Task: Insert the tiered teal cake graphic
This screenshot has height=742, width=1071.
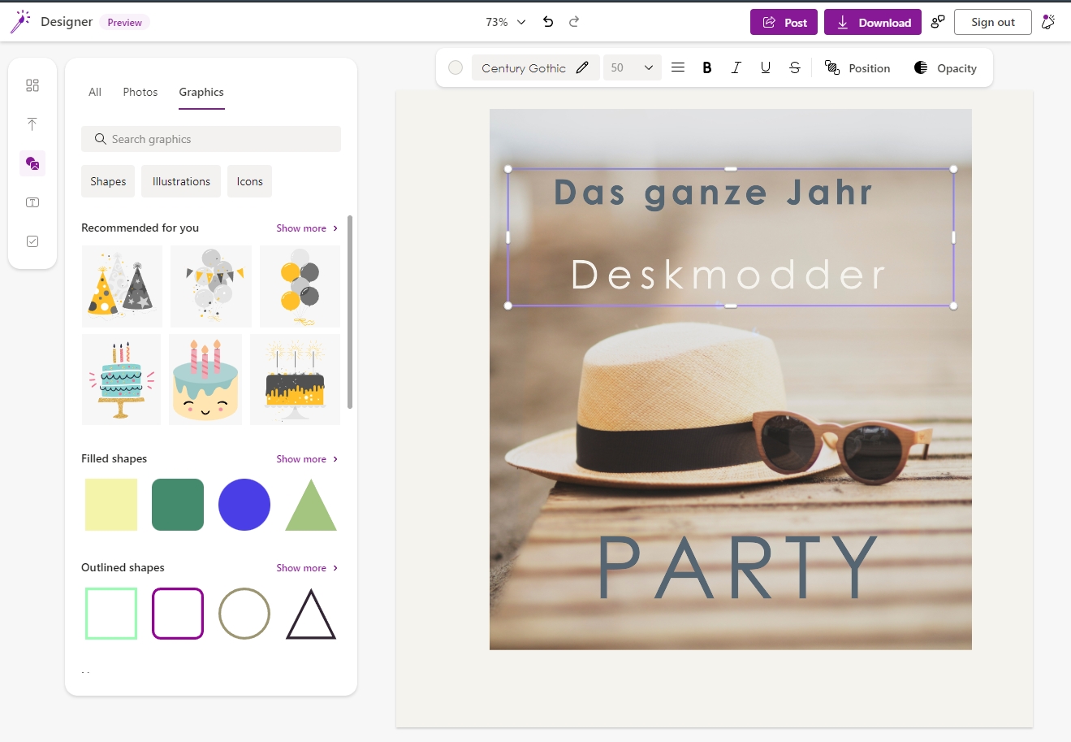Action: (121, 380)
